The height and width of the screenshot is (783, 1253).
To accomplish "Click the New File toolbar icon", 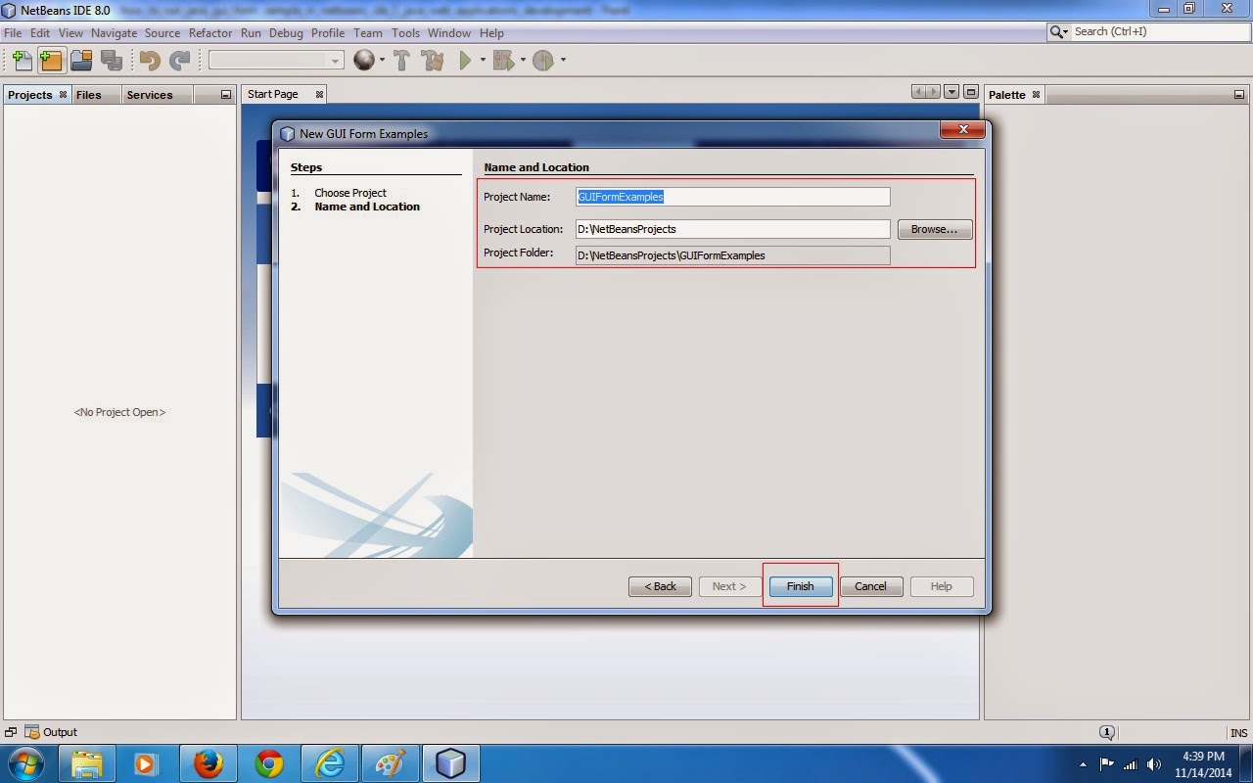I will [x=22, y=61].
